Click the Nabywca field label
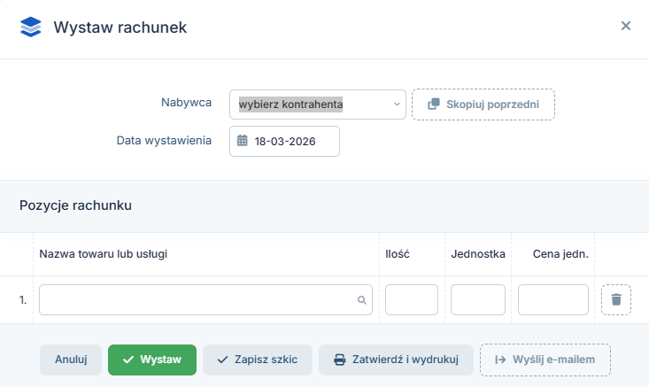This screenshot has width=649, height=387. coord(186,103)
